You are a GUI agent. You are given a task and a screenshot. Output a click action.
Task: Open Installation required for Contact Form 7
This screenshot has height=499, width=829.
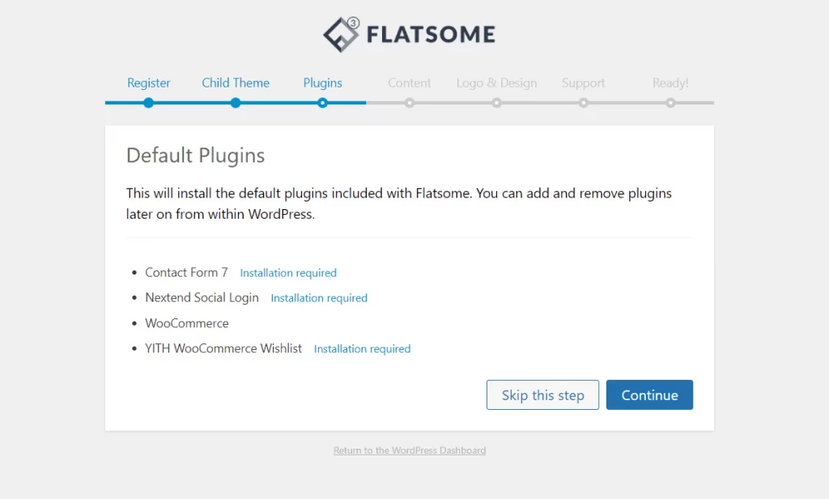[x=288, y=273]
